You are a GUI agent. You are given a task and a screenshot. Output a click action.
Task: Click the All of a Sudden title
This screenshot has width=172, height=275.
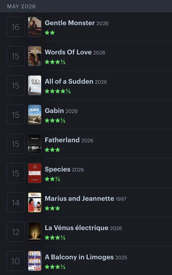click(69, 81)
